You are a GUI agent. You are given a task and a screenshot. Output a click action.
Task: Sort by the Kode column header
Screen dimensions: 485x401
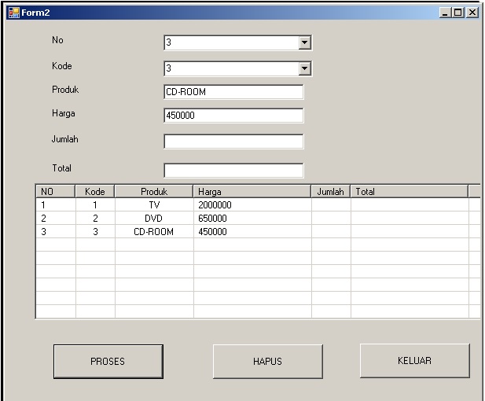pyautogui.click(x=95, y=191)
